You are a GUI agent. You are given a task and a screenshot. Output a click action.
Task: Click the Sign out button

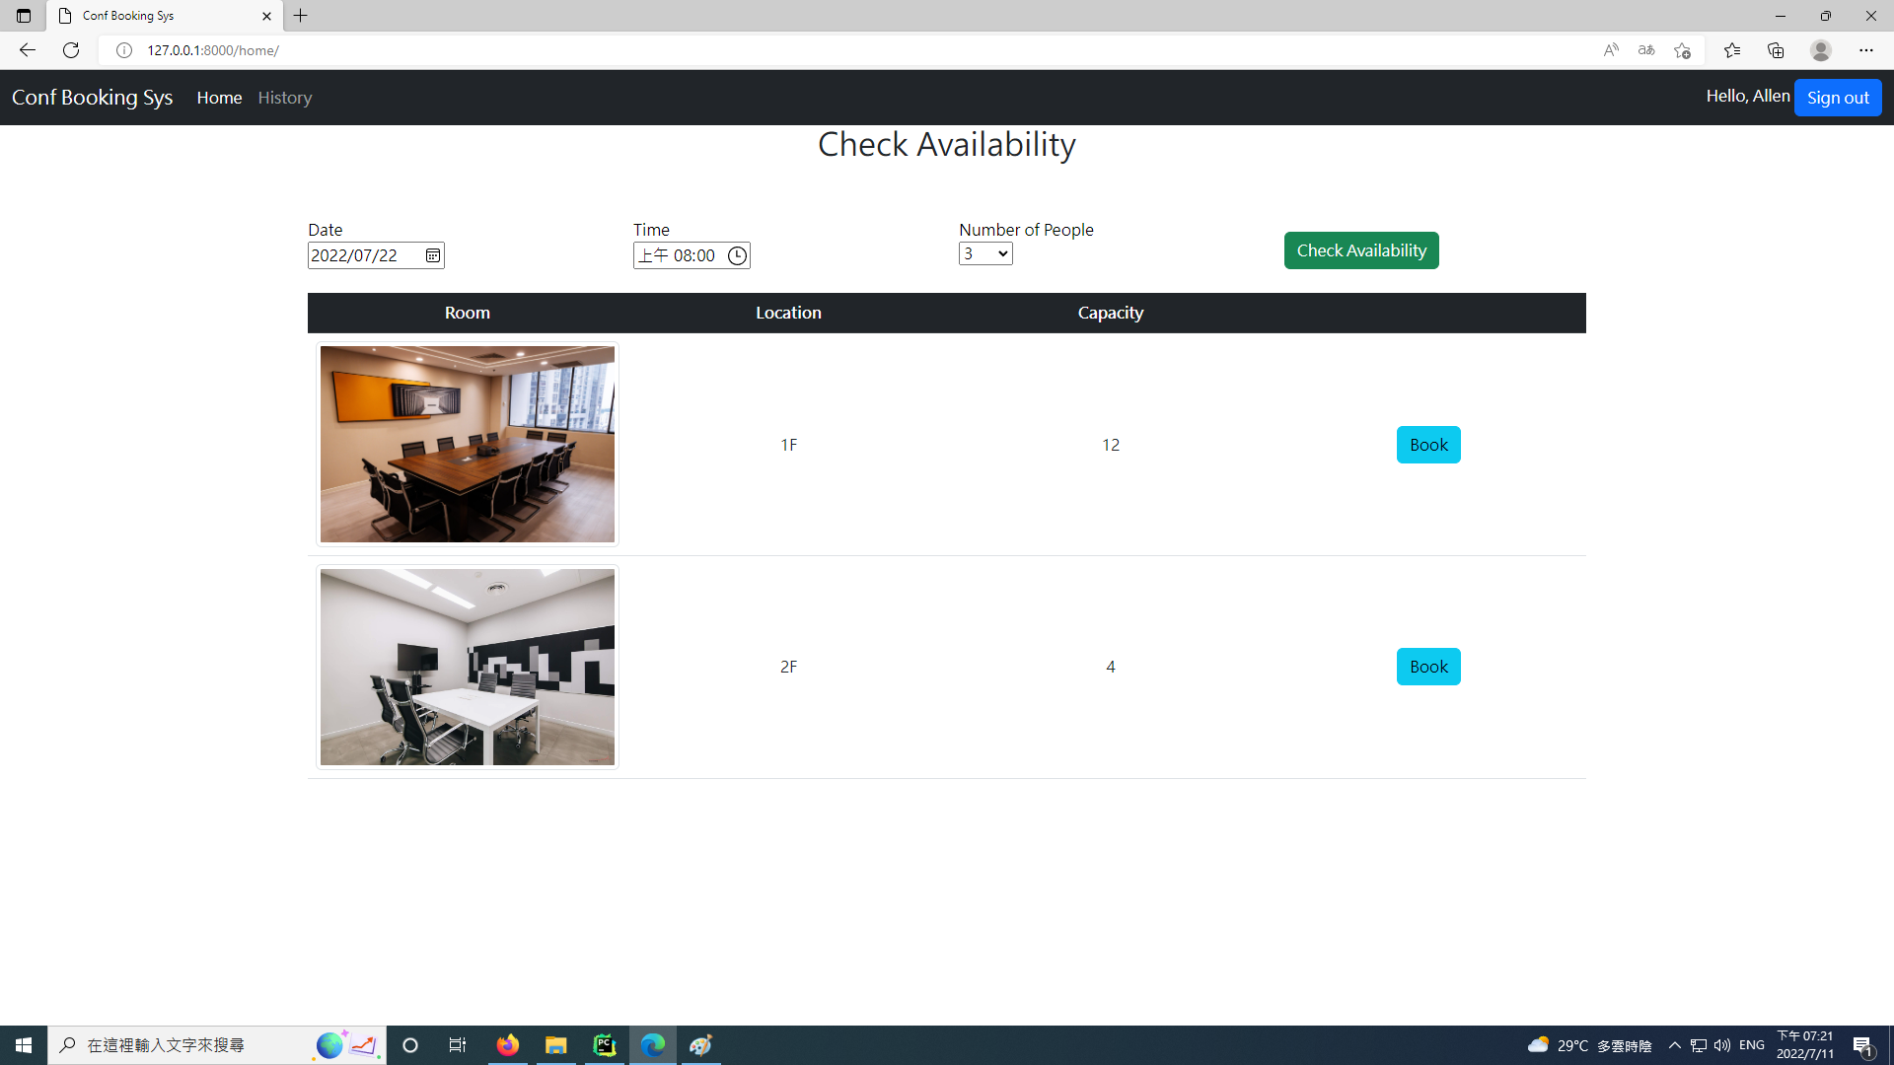pyautogui.click(x=1838, y=98)
